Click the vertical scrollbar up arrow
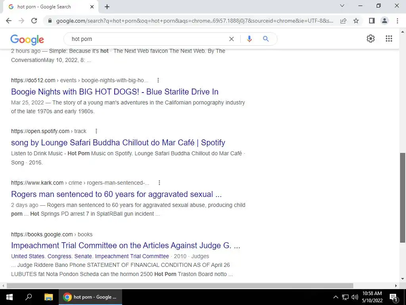 tap(402, 32)
